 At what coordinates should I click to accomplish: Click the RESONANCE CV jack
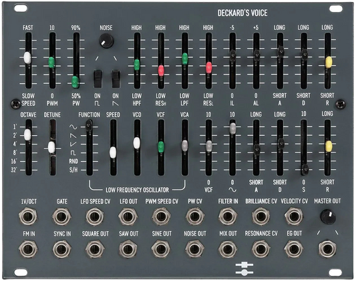point(261,249)
